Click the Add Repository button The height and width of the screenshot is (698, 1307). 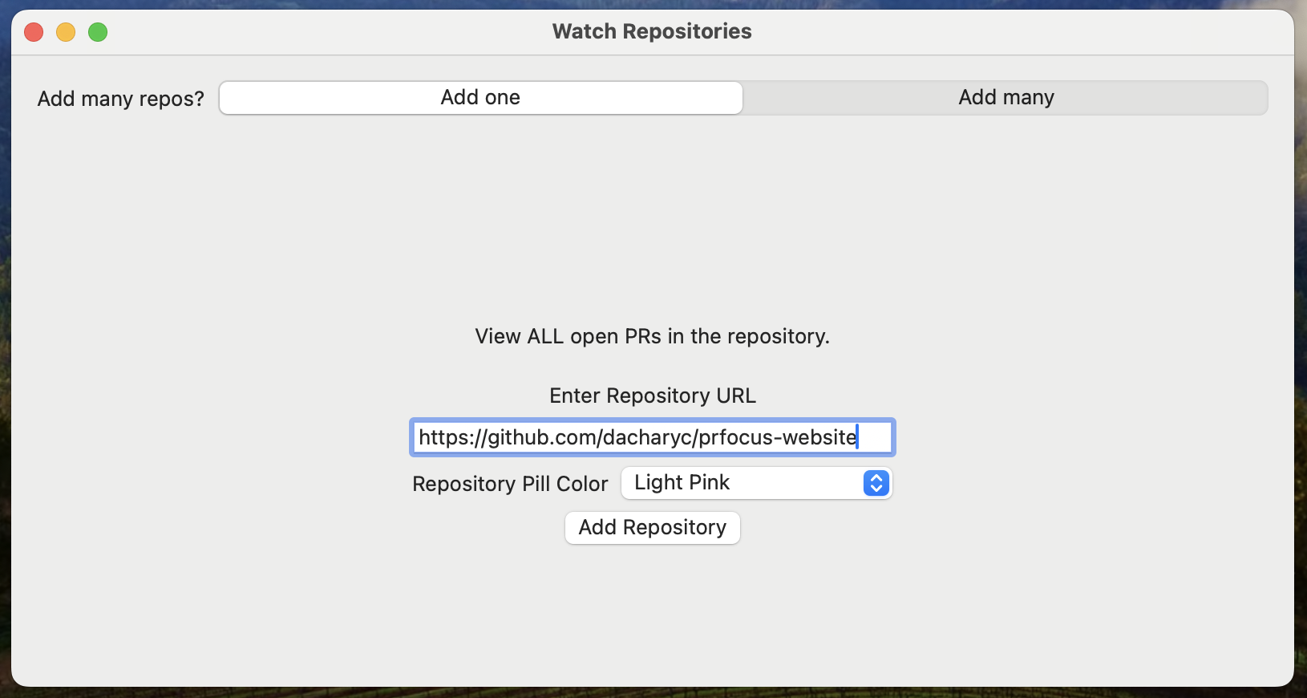pyautogui.click(x=652, y=528)
